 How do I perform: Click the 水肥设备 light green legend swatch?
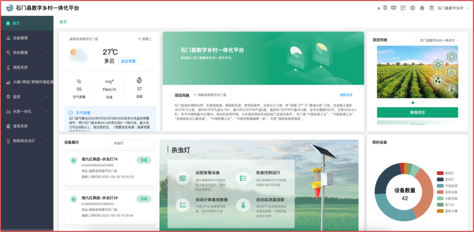click(440, 198)
